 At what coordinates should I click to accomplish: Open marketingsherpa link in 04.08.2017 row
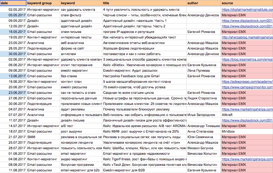tap(247, 159)
